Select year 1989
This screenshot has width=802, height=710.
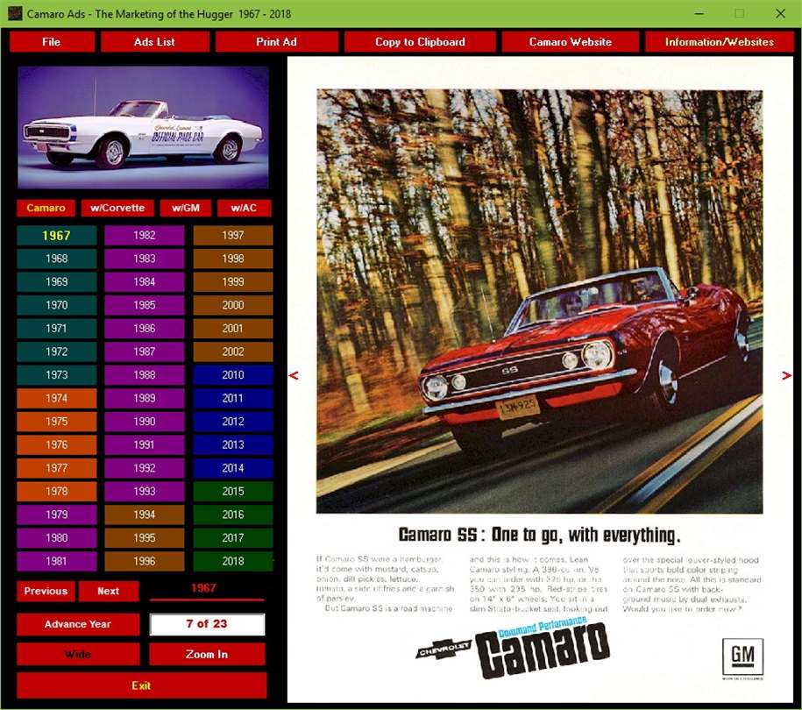click(145, 399)
